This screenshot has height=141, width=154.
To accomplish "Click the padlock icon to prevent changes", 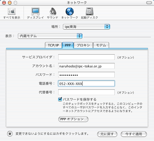I will point(10,134).
